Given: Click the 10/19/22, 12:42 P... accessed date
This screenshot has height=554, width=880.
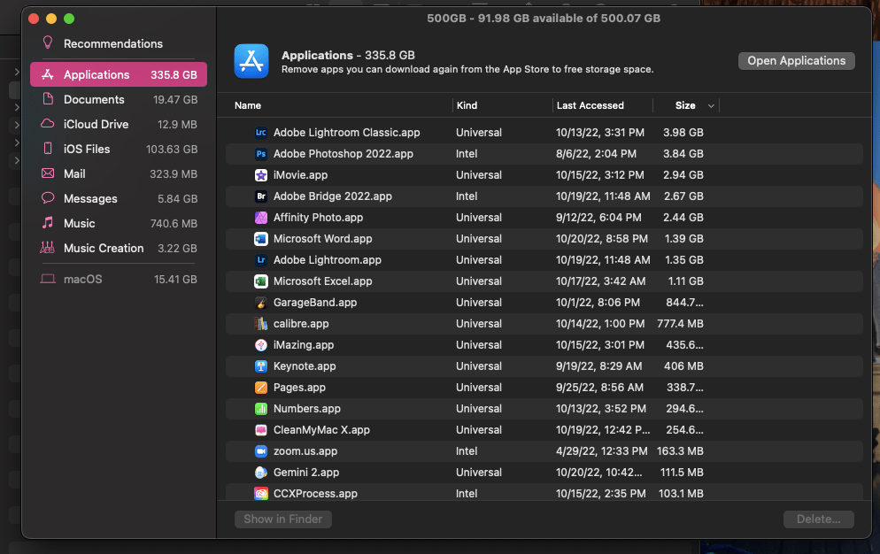Looking at the screenshot, I should point(603,430).
